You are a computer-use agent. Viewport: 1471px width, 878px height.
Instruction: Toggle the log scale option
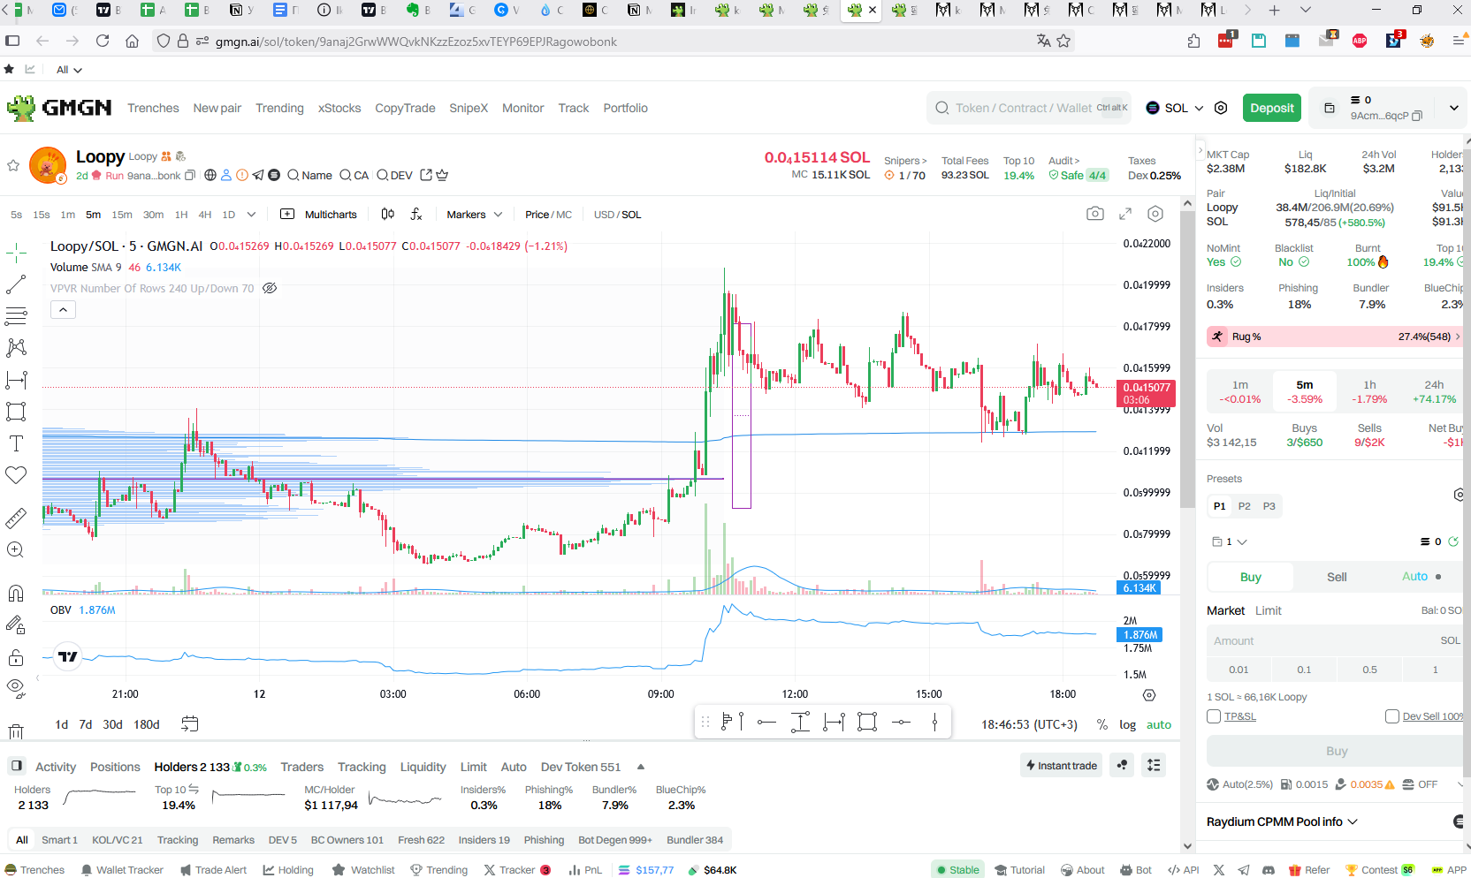(x=1128, y=724)
